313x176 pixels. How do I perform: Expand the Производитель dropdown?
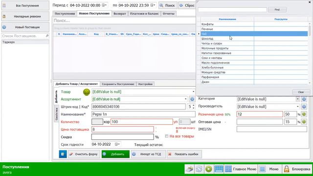tap(297, 107)
